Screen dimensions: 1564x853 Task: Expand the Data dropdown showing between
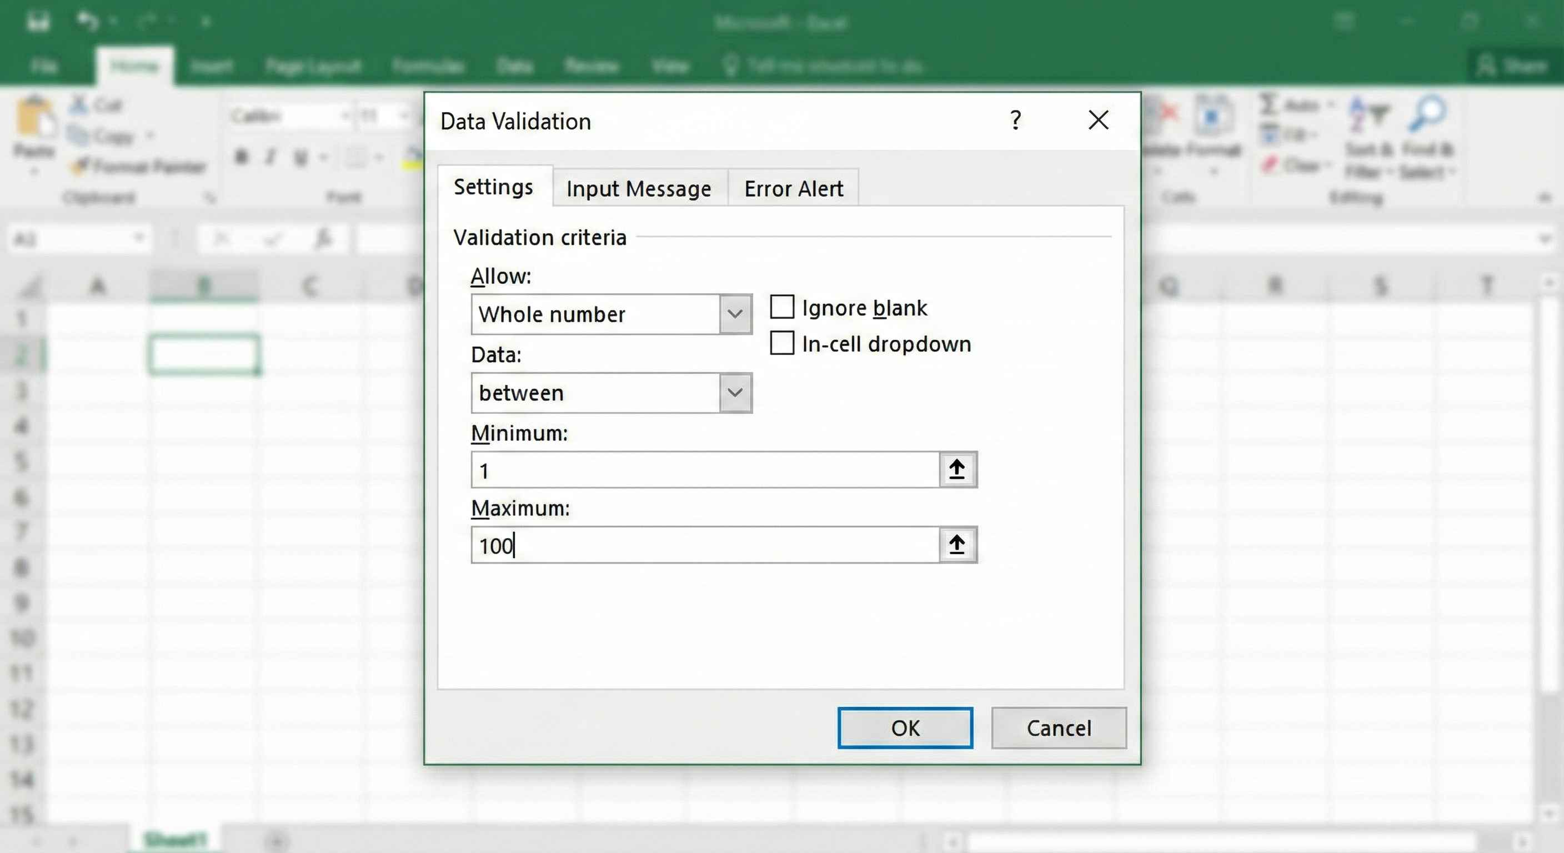[735, 392]
